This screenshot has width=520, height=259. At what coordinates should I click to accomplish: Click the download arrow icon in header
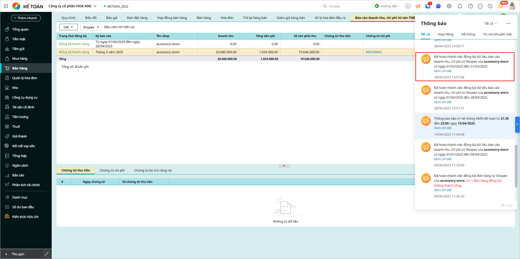coord(408,6)
